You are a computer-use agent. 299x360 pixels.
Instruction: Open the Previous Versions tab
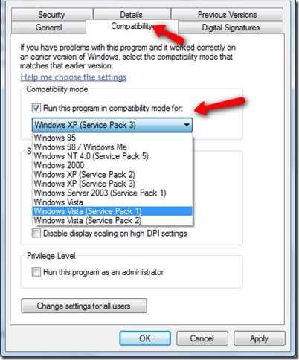[227, 14]
